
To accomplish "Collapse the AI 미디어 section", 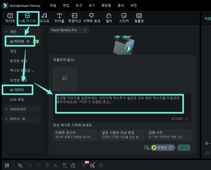I will [x=6, y=41].
